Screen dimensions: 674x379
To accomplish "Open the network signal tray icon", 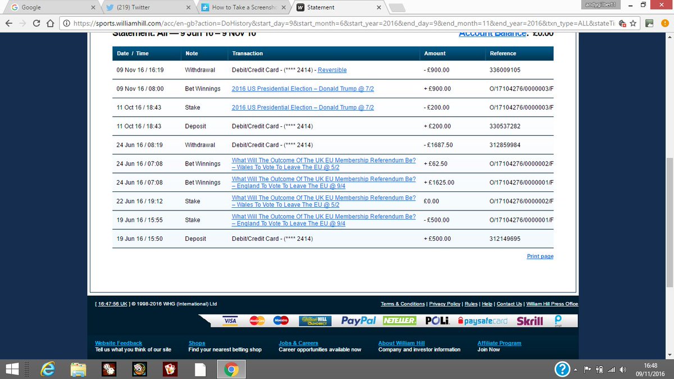I will (x=611, y=369).
